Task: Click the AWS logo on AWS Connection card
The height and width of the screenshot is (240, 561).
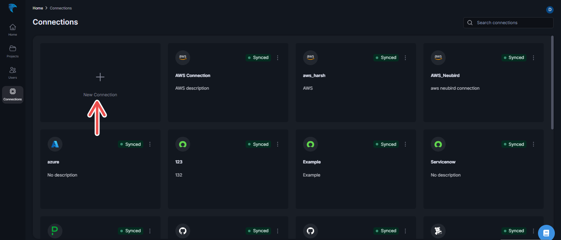Action: [182, 57]
